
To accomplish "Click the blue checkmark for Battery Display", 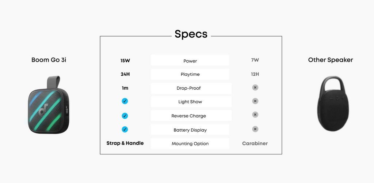I will point(125,130).
